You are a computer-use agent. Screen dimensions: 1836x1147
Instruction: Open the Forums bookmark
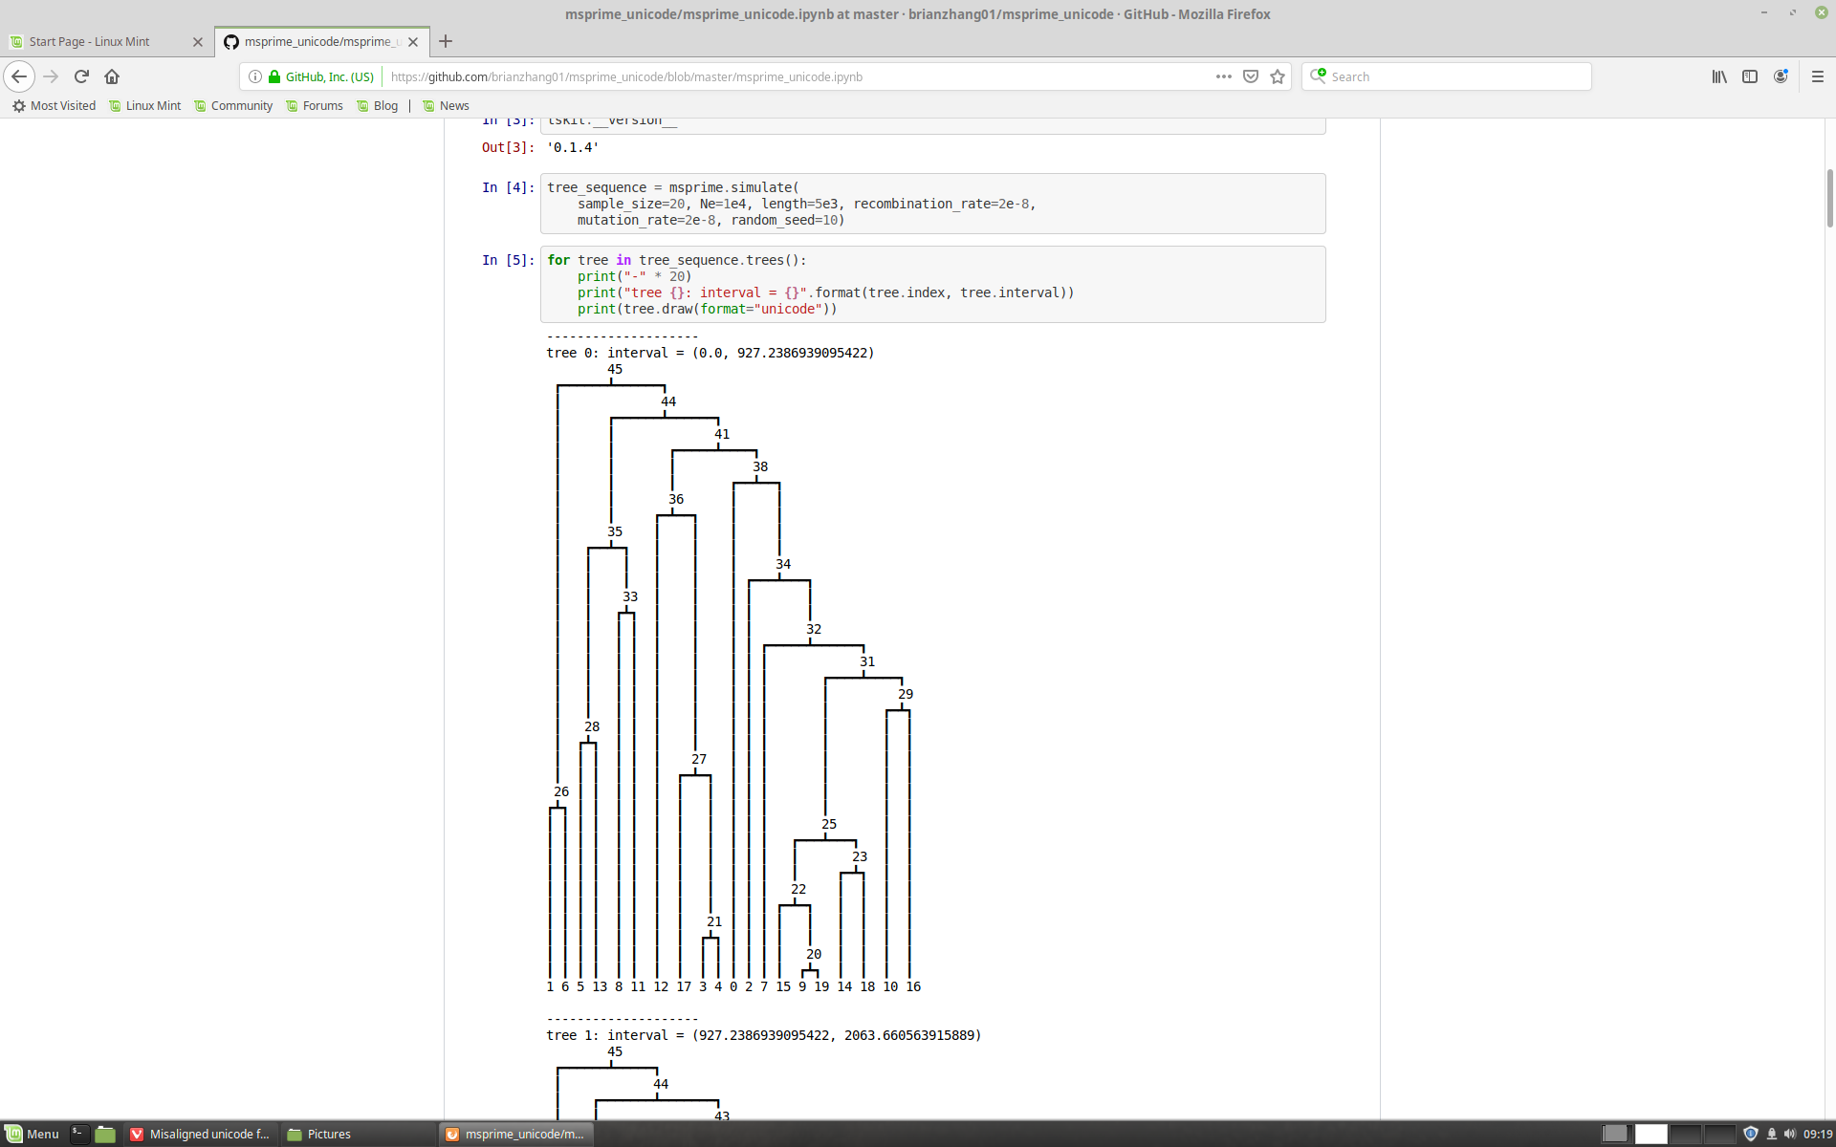[322, 106]
